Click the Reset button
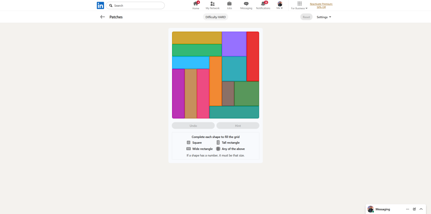Screen dimensions: 431x214 [306, 17]
